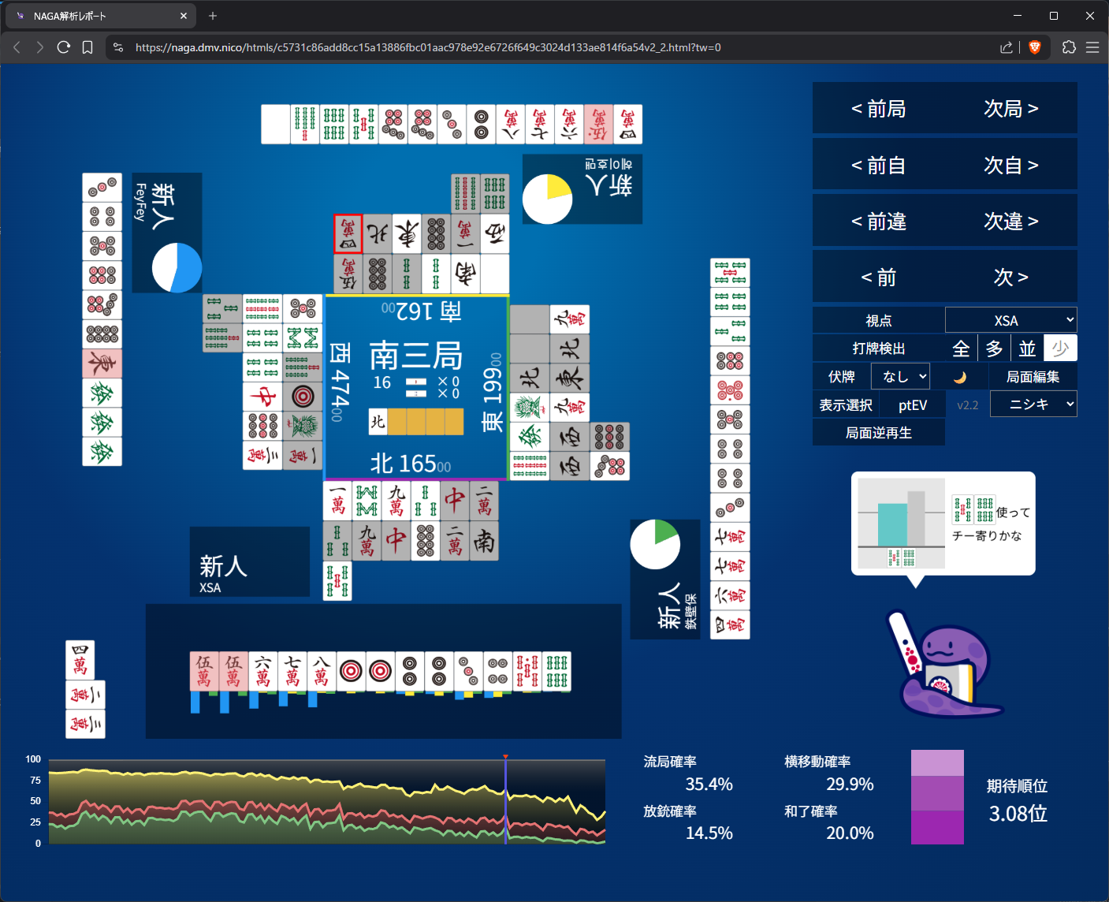Open the Brave Shields lion icon

(1035, 47)
